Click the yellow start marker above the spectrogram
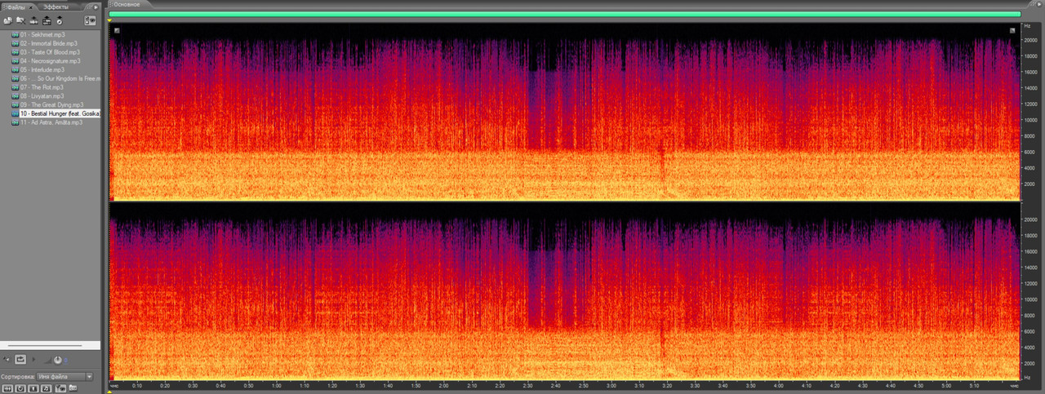 pos(109,21)
